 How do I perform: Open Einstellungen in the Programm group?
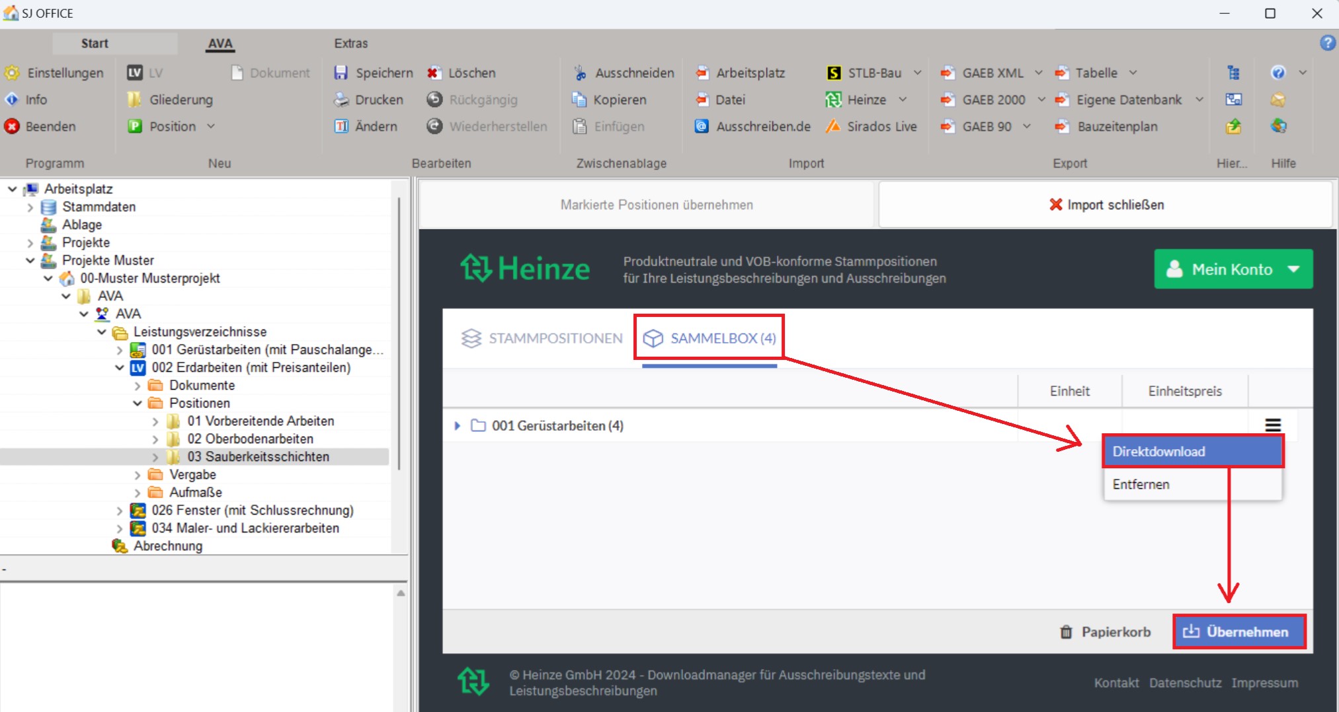coord(54,73)
